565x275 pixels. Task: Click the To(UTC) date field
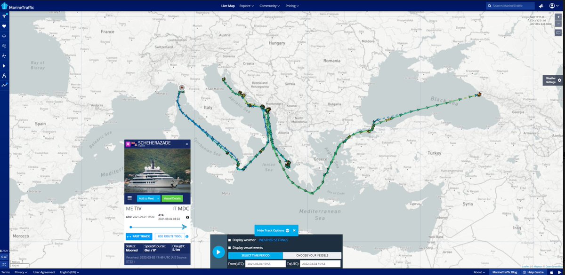(320, 264)
